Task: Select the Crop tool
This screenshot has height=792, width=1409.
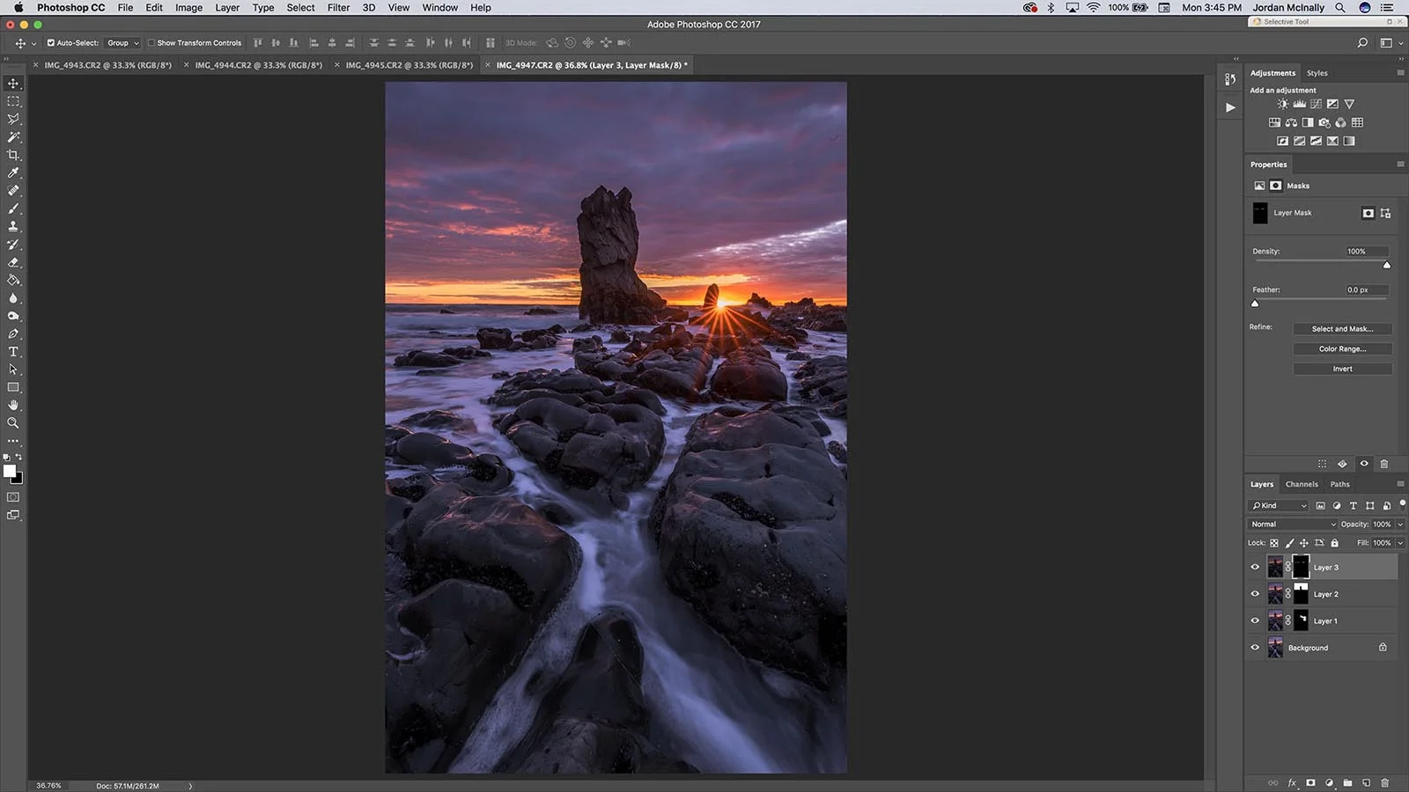Action: pyautogui.click(x=13, y=155)
